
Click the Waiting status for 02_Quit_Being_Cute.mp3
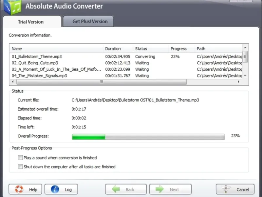point(142,63)
